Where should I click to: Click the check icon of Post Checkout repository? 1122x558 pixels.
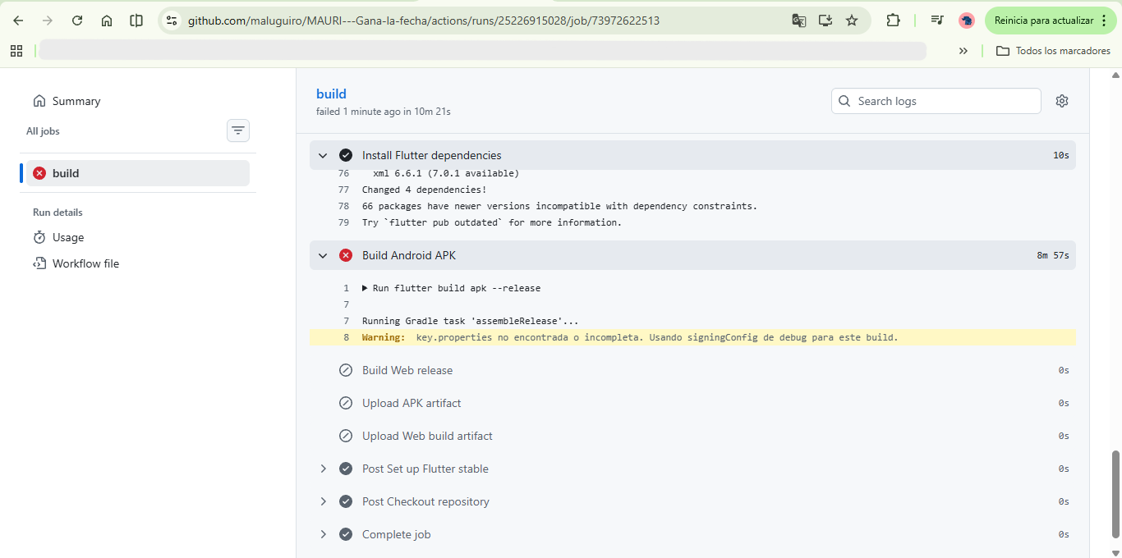[346, 501]
